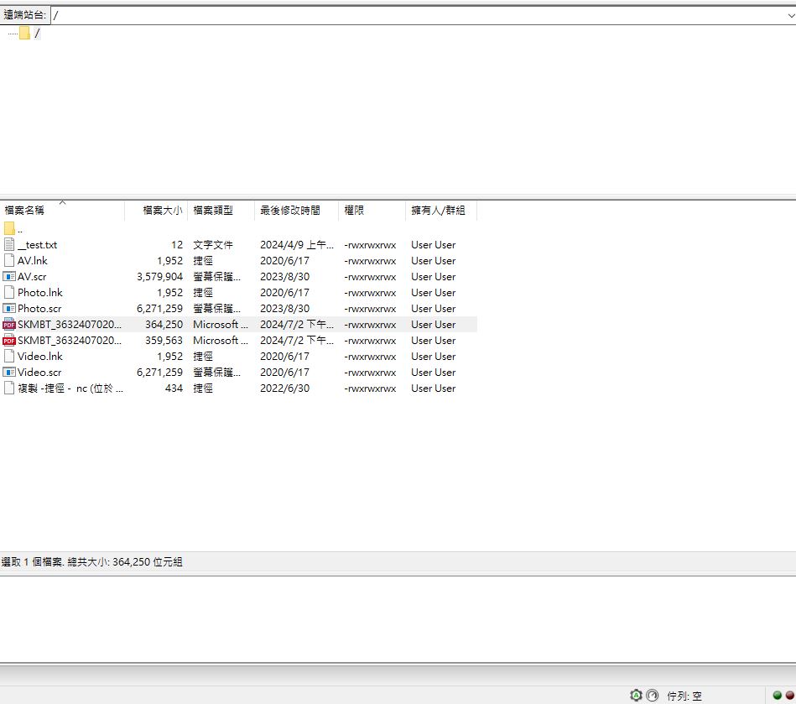Sort by the 檔案大小 column header
Viewport: 796px width, 704px height.
point(156,210)
